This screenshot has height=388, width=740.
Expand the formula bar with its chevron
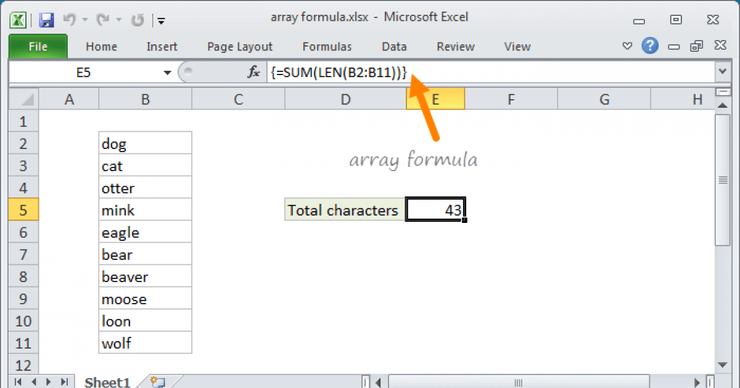click(722, 72)
